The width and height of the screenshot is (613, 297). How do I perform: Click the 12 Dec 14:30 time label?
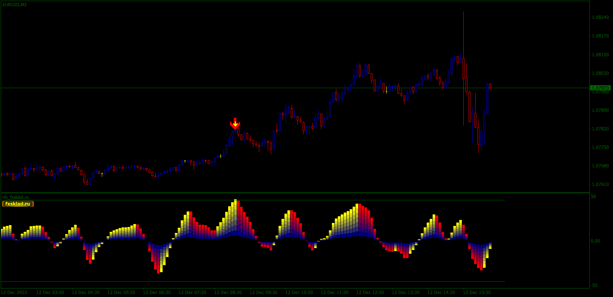[x=441, y=293]
